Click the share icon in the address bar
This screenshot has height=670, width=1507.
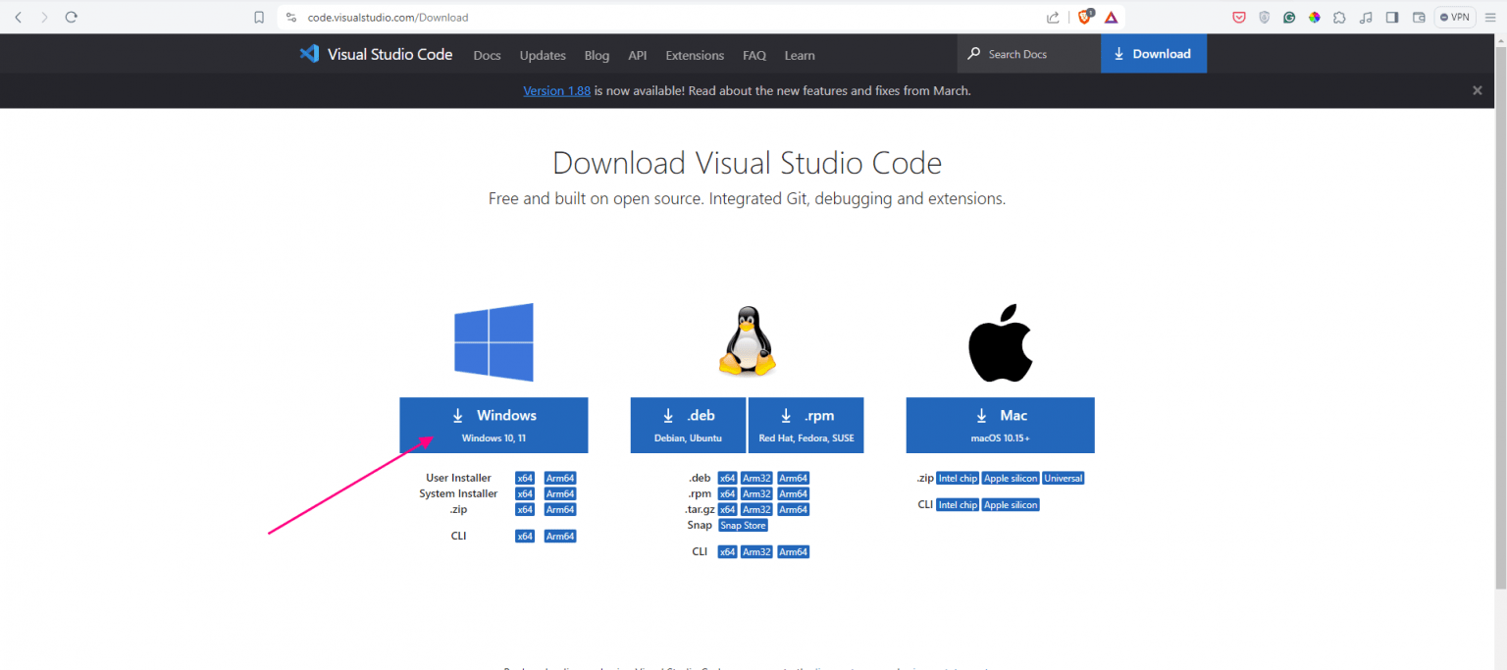pyautogui.click(x=1053, y=17)
